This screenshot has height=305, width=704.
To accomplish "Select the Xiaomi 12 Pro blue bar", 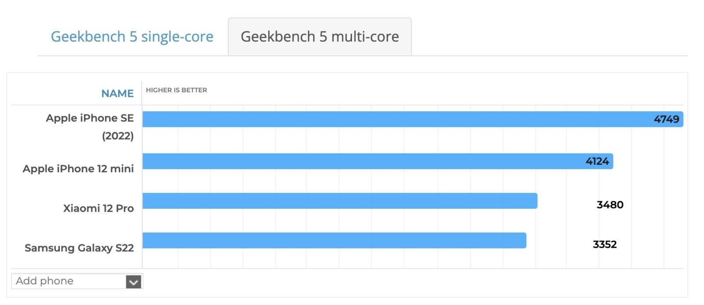I will 339,201.
